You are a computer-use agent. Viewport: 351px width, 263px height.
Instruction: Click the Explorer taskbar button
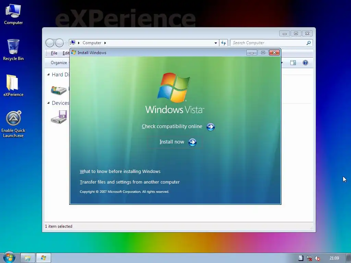[27, 258]
